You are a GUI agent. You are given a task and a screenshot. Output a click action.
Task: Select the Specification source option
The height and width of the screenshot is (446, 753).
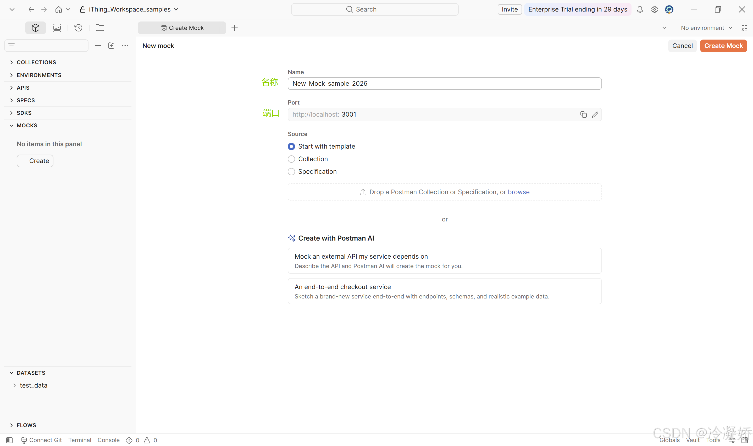(291, 172)
